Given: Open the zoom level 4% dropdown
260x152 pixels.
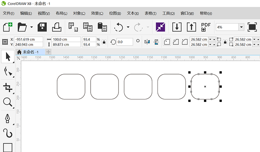Looking at the screenshot, I should 241,27.
